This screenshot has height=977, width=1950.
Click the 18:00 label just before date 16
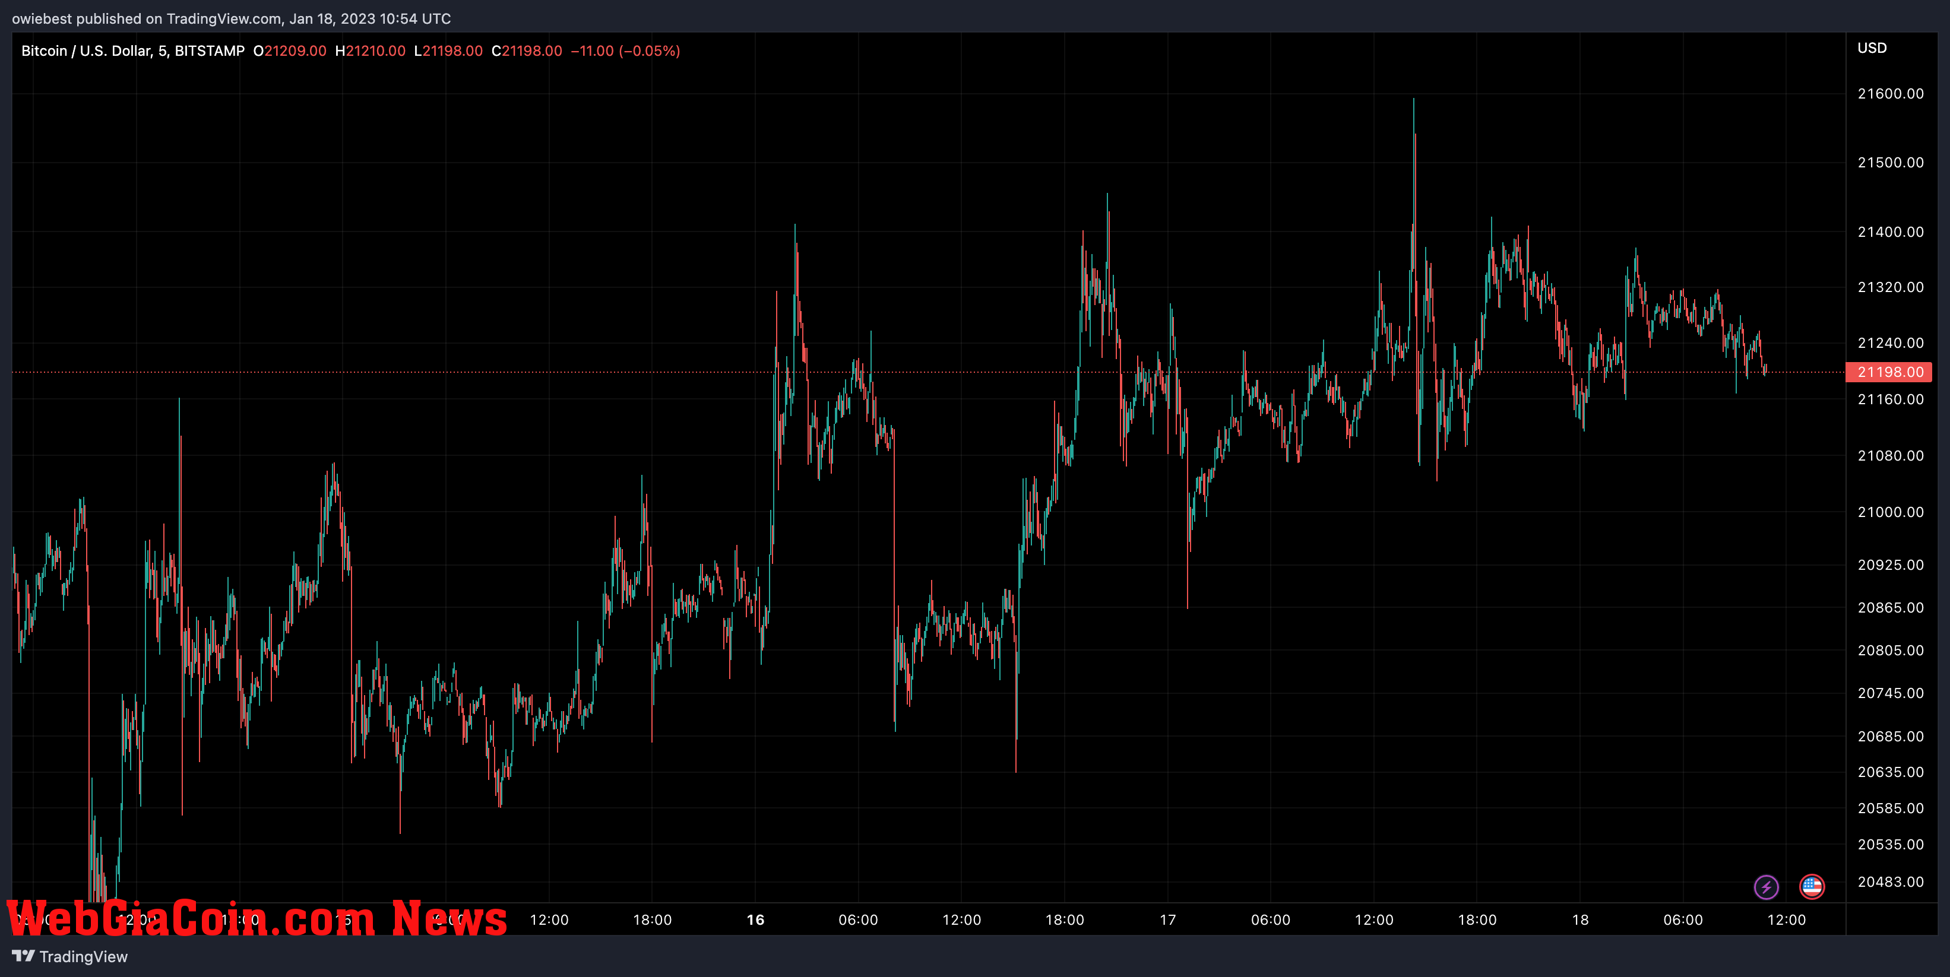pos(653,920)
